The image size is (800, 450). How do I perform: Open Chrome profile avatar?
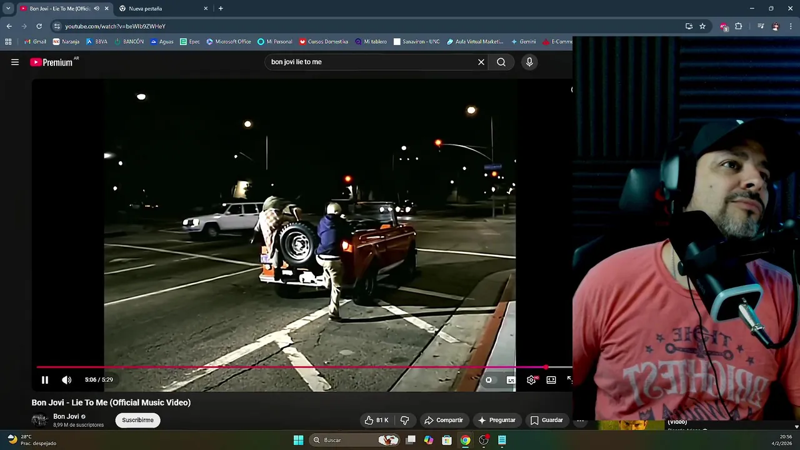pyautogui.click(x=776, y=26)
